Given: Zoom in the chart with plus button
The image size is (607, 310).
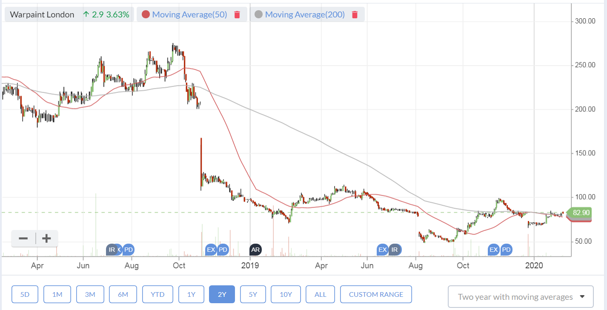Looking at the screenshot, I should point(47,239).
